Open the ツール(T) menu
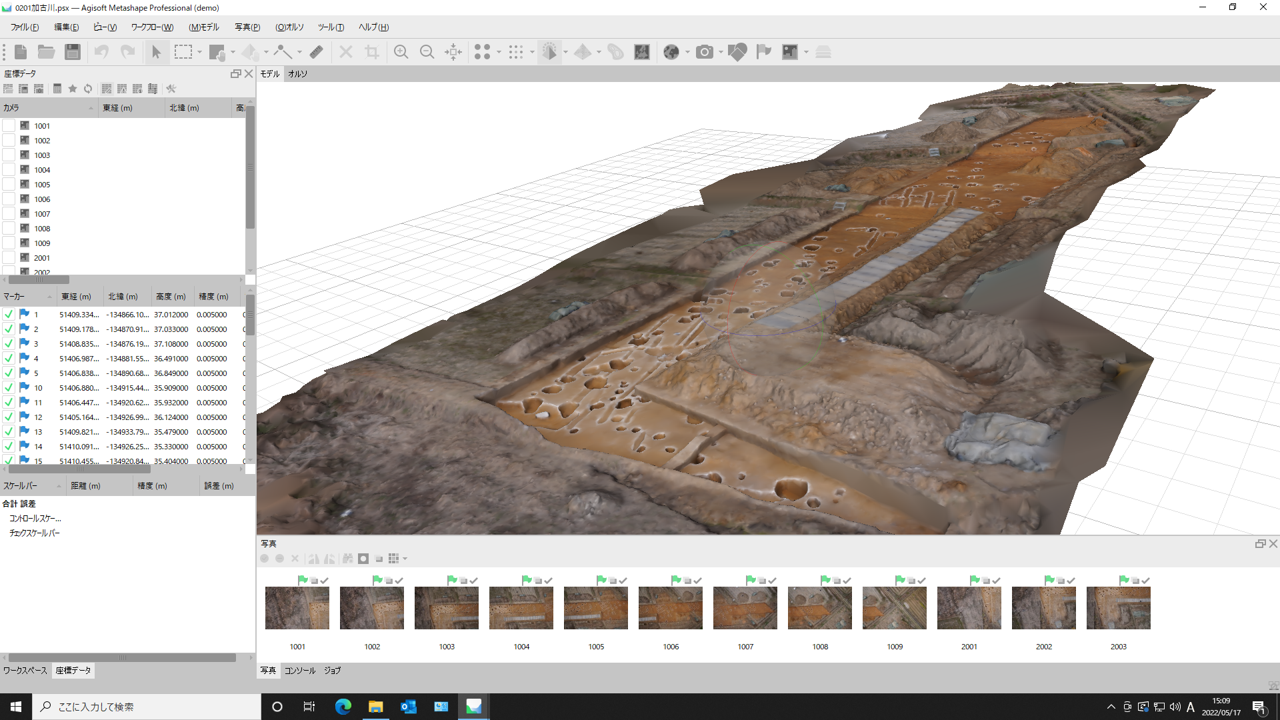 (x=331, y=27)
